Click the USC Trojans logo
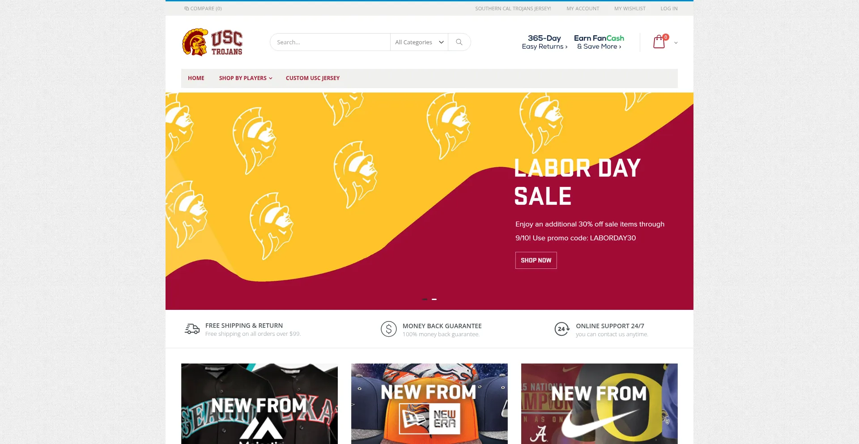Image resolution: width=859 pixels, height=444 pixels. [x=212, y=42]
